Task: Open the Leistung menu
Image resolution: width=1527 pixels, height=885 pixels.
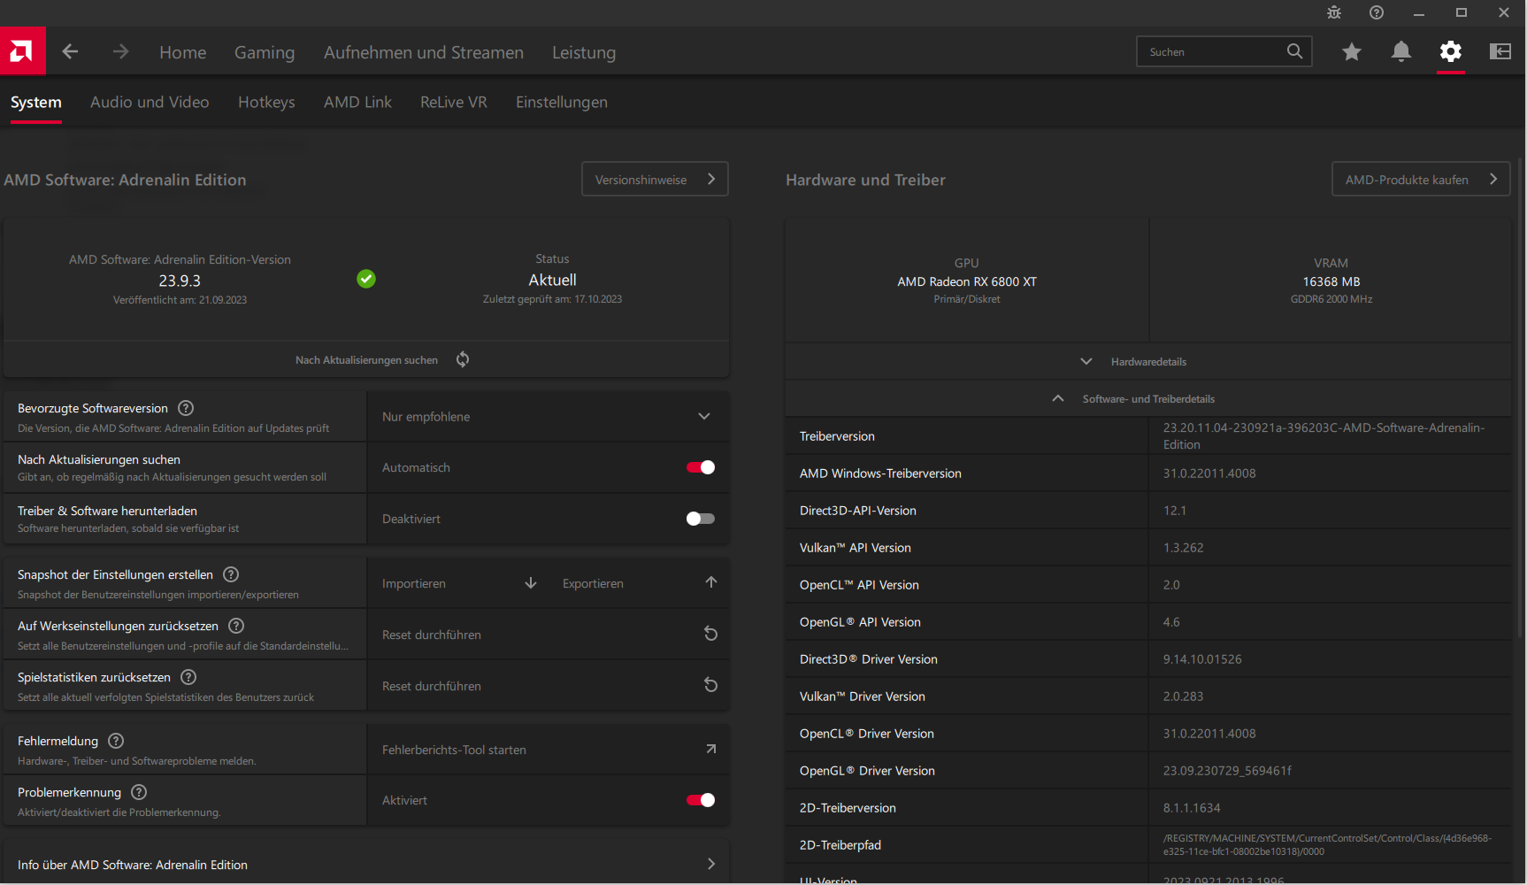Action: 584,52
